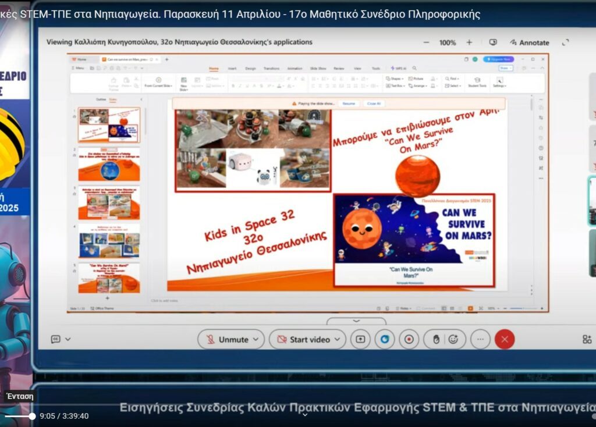Click the Upgrade Now button

[498, 59]
